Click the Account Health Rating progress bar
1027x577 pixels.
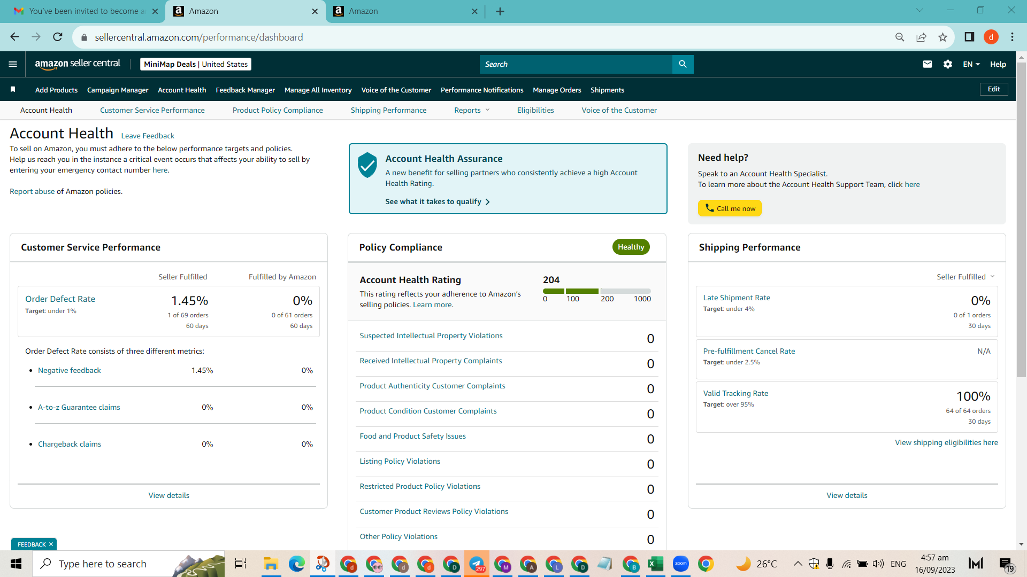[x=597, y=291]
